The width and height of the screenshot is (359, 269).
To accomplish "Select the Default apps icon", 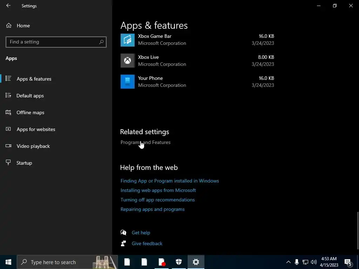I will pyautogui.click(x=8, y=95).
